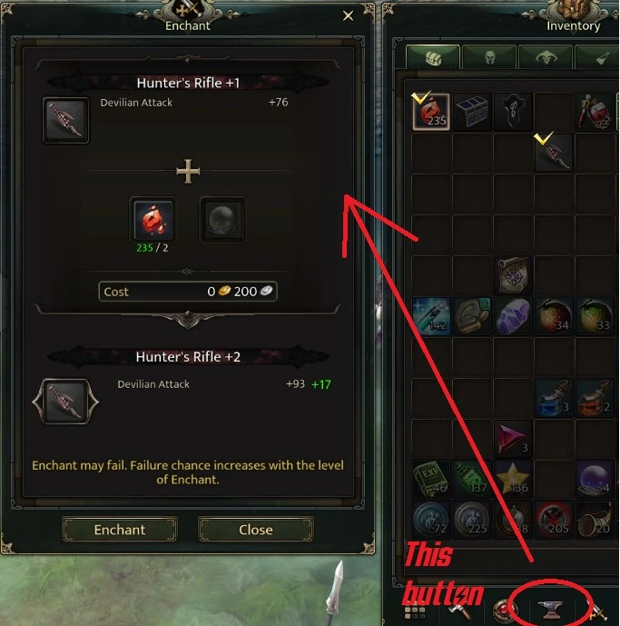This screenshot has width=620, height=626.
Task: Open the chest (all items) inventory tab
Action: click(x=433, y=58)
